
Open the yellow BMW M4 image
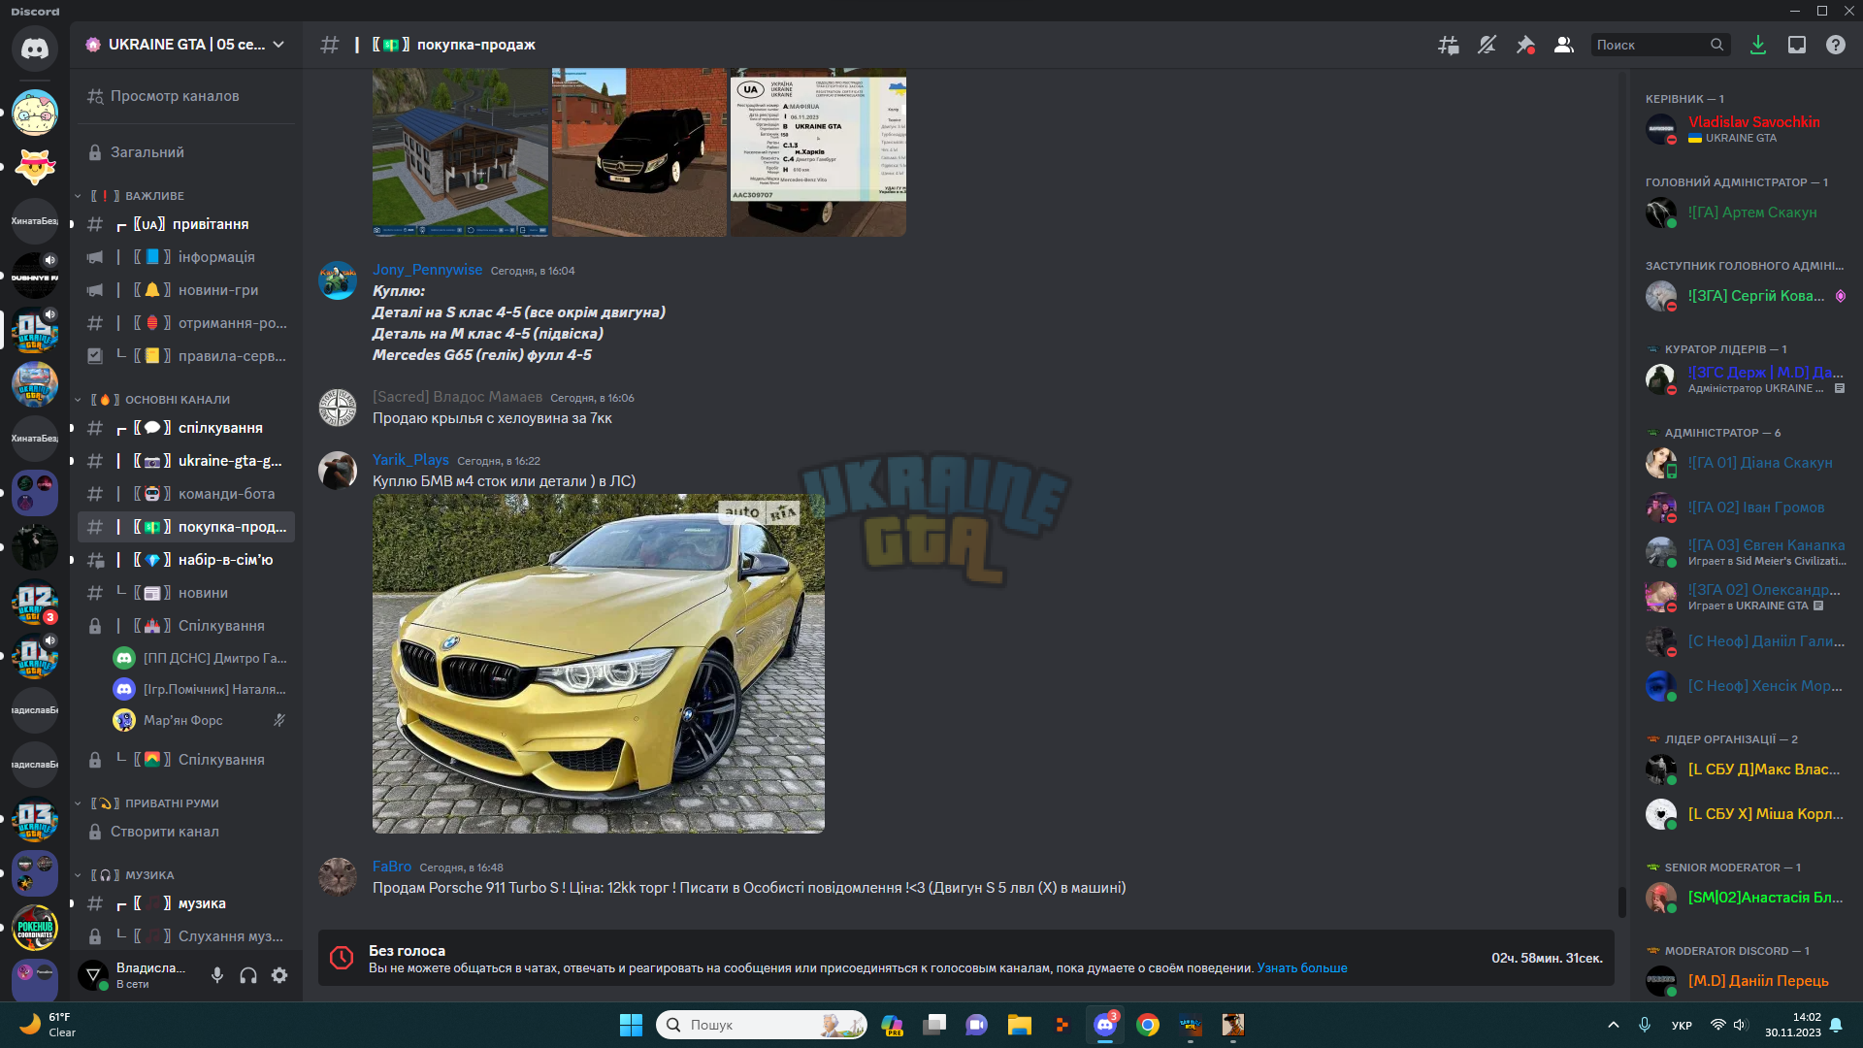(599, 664)
